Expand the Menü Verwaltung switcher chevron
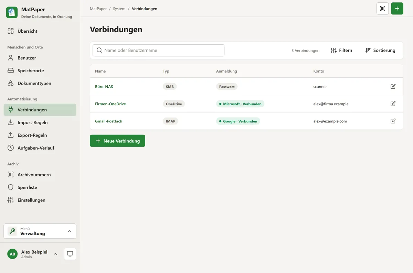The height and width of the screenshot is (273, 413). tap(70, 231)
